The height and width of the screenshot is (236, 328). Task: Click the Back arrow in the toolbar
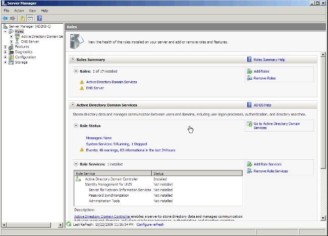coord(5,18)
